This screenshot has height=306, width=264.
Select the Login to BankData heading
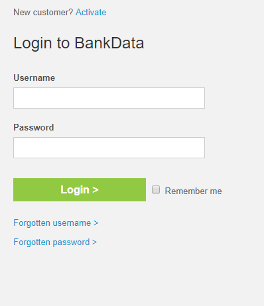(x=79, y=43)
